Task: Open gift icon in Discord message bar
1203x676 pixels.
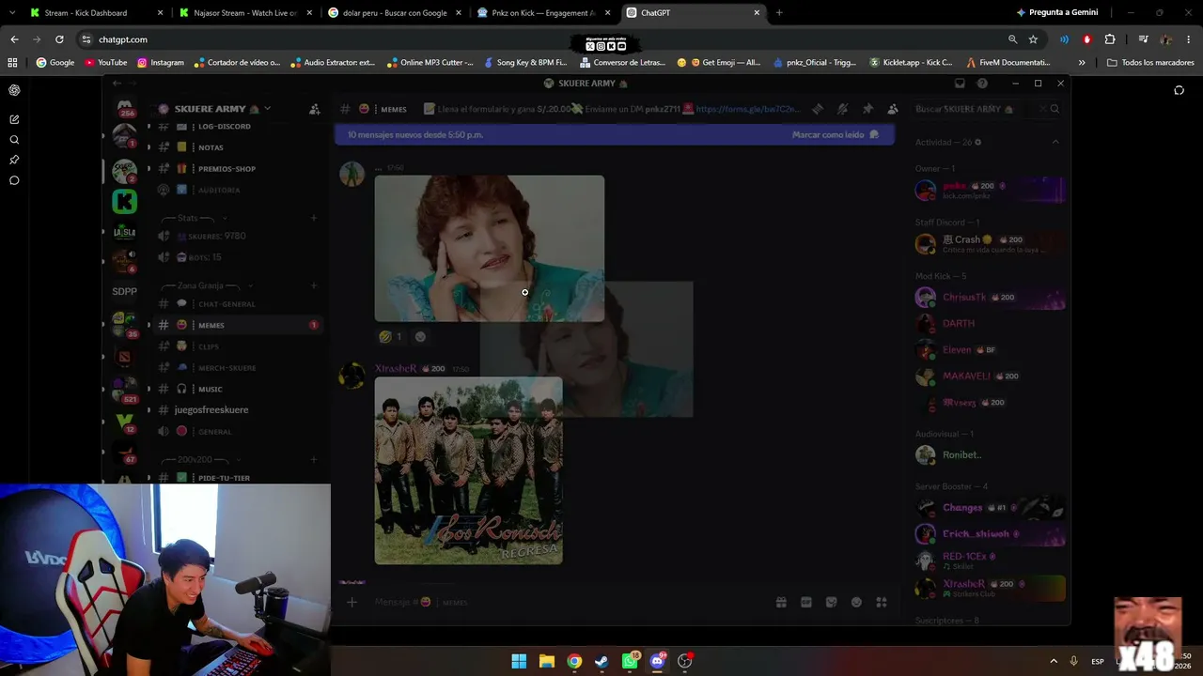Action: [x=781, y=602]
